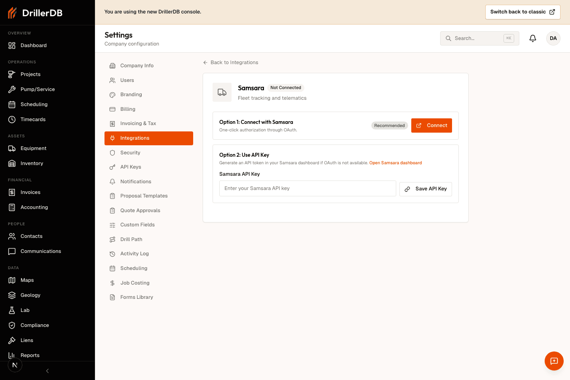This screenshot has height=380, width=570.
Task: Open the Activity Log settings
Action: (x=149, y=254)
